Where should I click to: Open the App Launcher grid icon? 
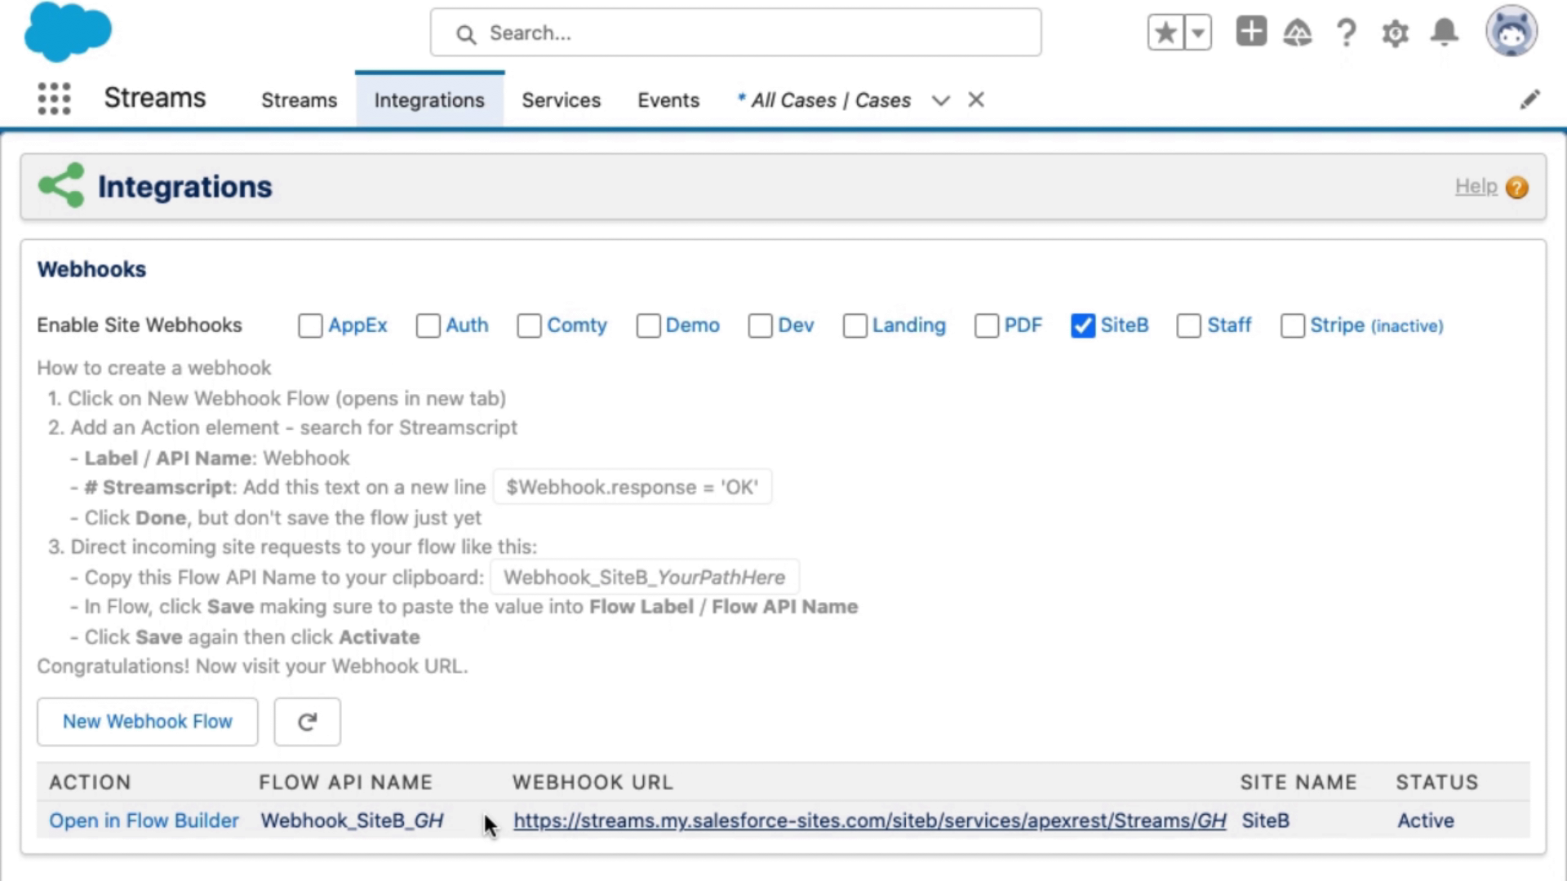point(54,99)
